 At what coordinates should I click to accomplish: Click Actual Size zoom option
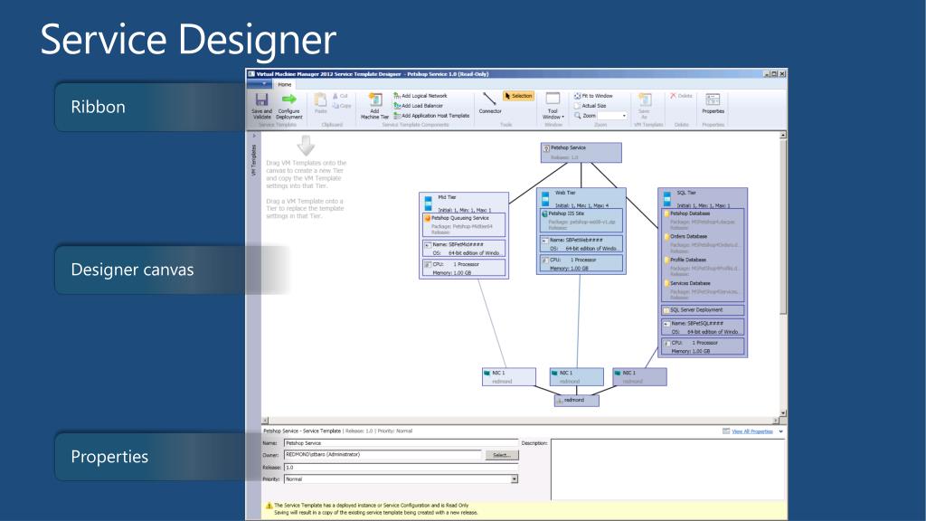pyautogui.click(x=590, y=106)
